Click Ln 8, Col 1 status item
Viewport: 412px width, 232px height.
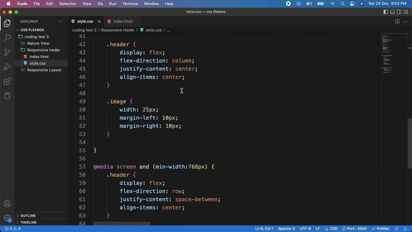264,229
